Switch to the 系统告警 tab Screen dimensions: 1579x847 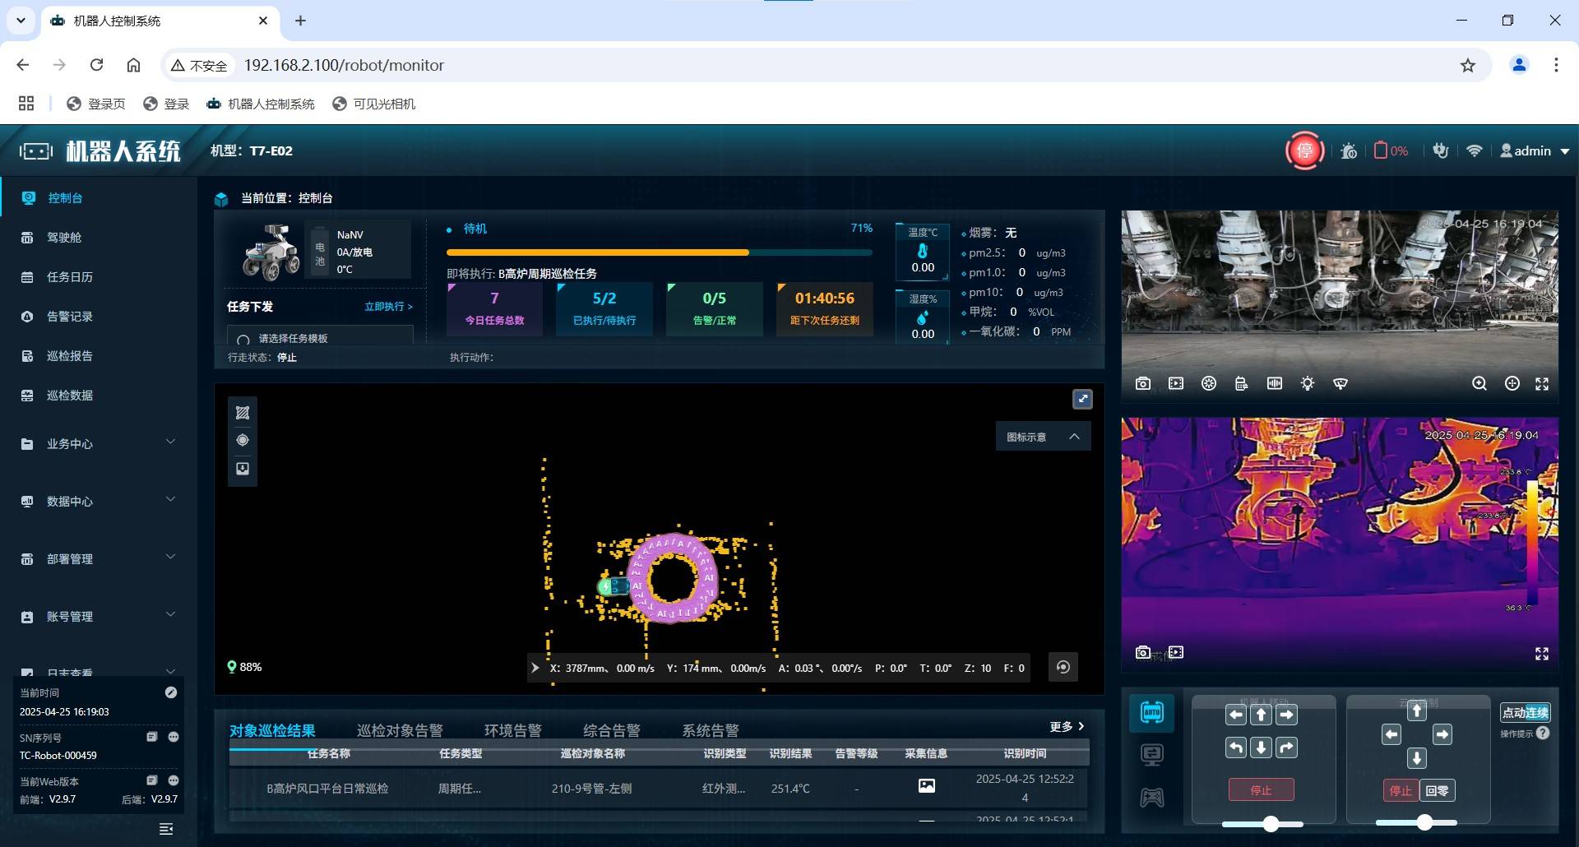pos(711,730)
